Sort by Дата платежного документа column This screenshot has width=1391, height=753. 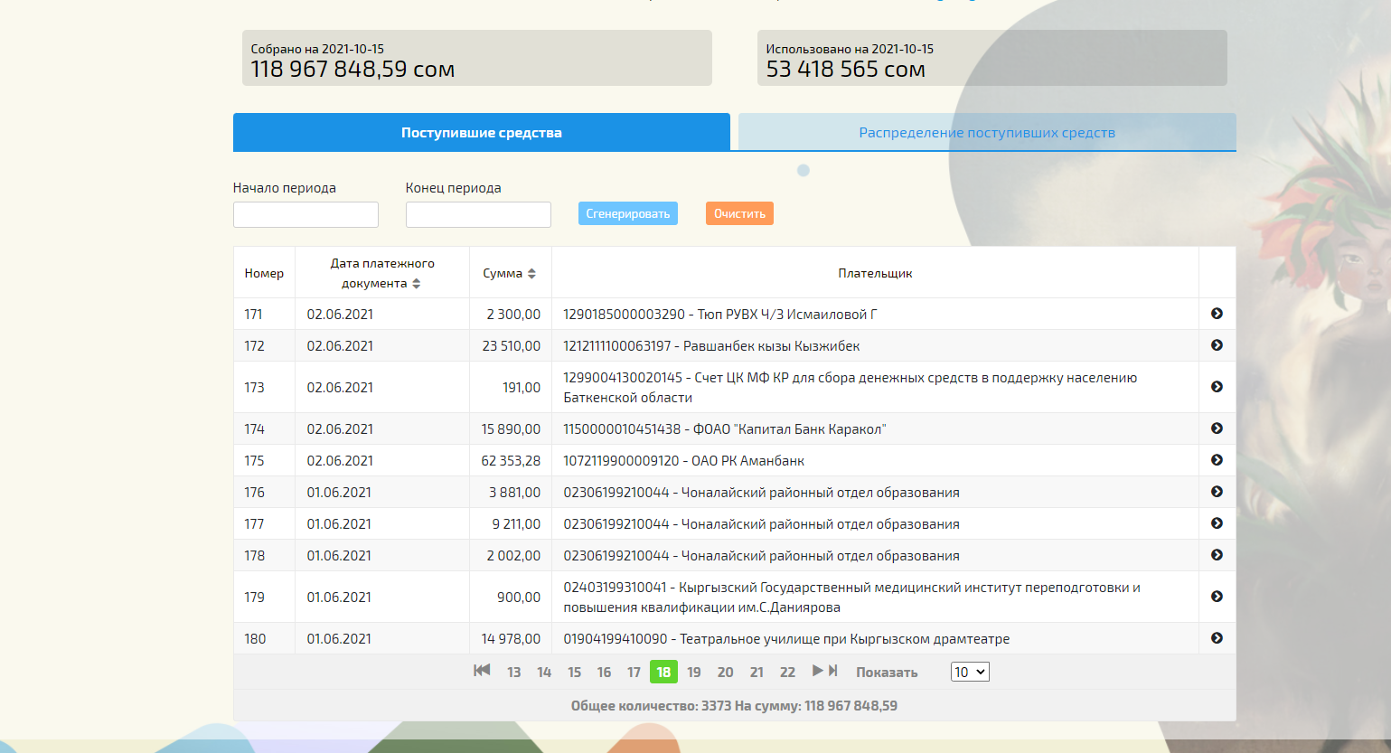pos(382,273)
